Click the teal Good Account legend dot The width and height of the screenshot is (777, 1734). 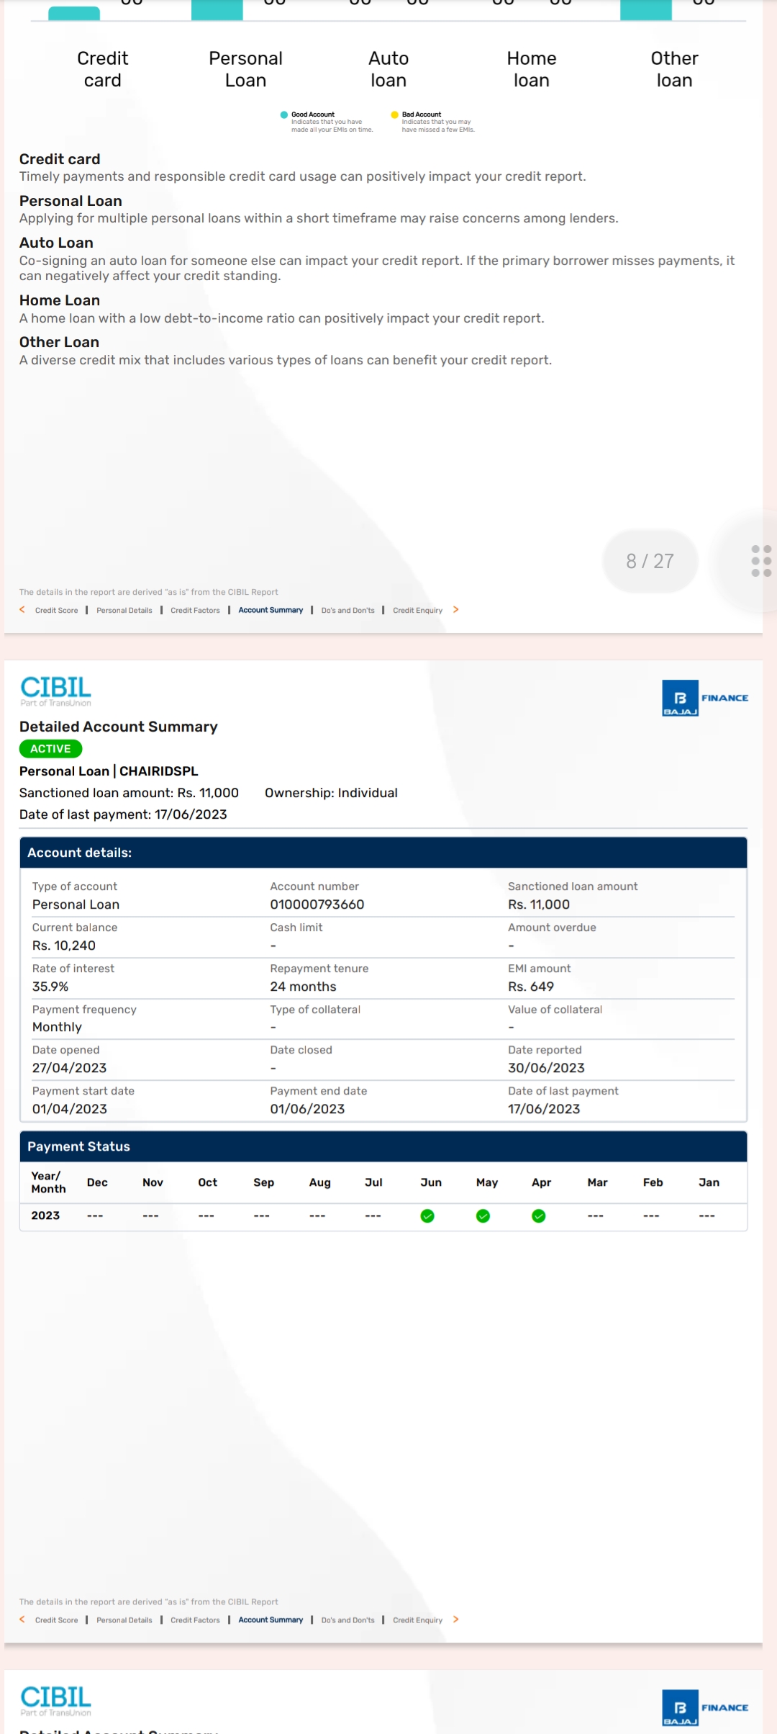(284, 114)
